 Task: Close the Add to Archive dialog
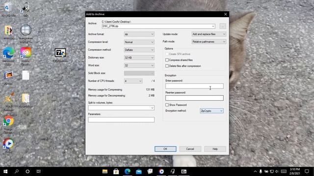point(226,14)
